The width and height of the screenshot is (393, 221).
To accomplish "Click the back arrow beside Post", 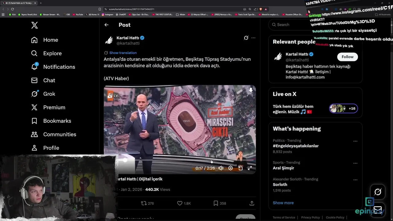I will click(107, 25).
